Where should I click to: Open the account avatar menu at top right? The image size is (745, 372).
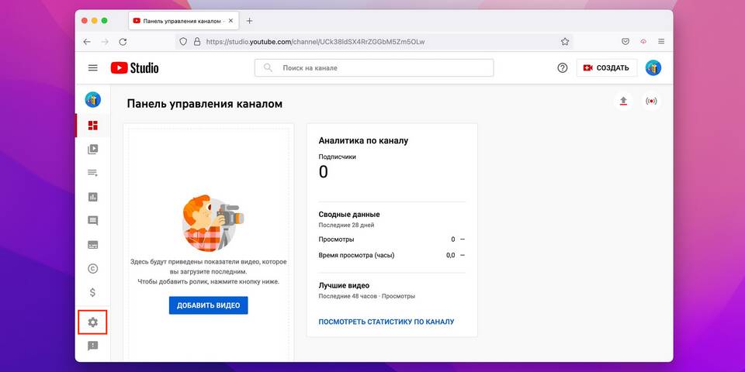tap(653, 68)
